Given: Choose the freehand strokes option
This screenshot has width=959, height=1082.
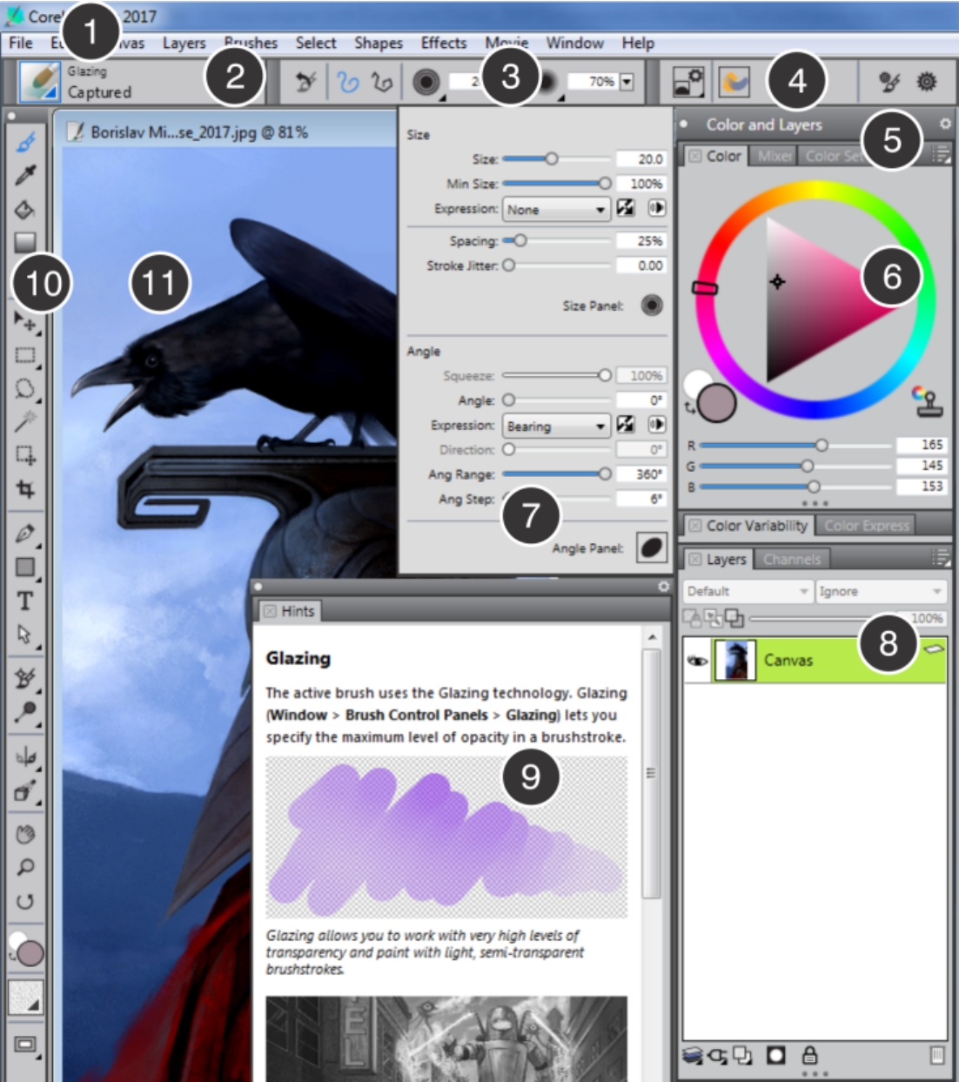Looking at the screenshot, I should point(348,82).
